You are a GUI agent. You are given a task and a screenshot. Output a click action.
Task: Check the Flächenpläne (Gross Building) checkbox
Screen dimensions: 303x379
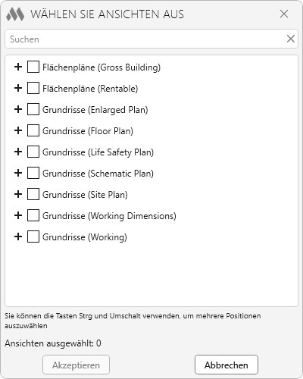33,67
